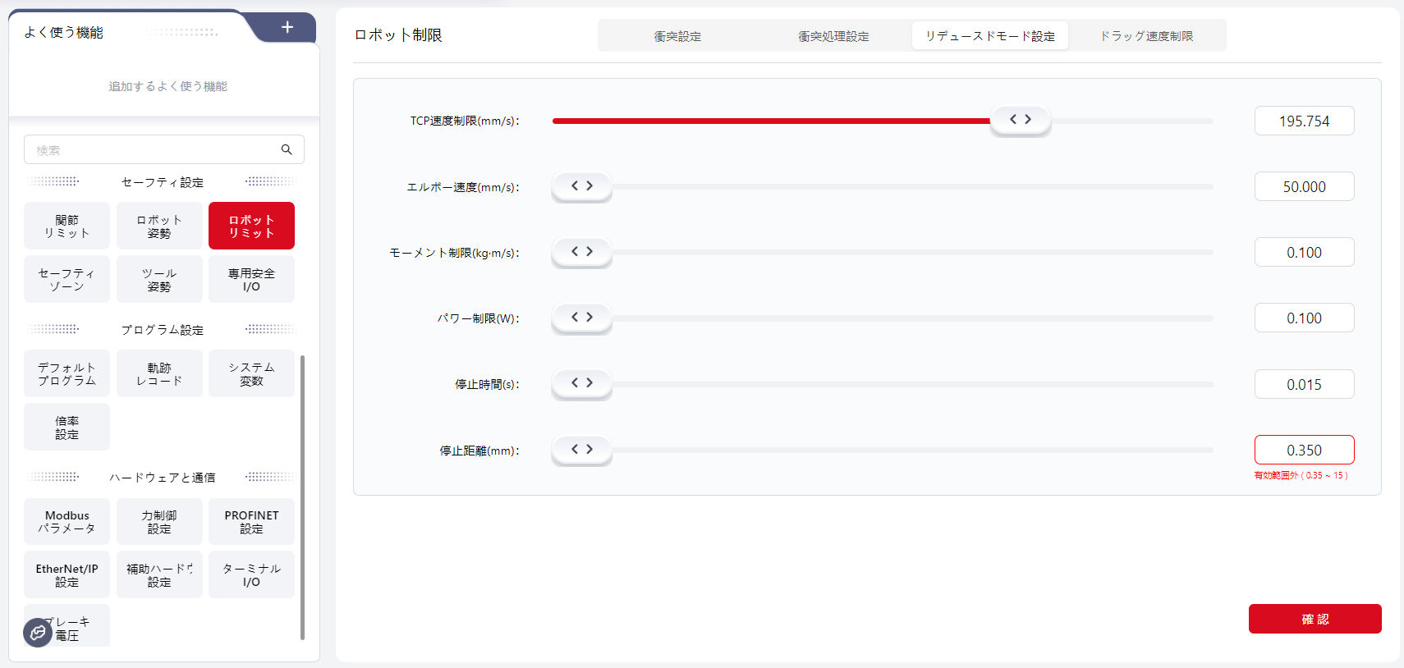The height and width of the screenshot is (668, 1404).
Task: Open Modbus パラメータ settings
Action: pyautogui.click(x=67, y=522)
